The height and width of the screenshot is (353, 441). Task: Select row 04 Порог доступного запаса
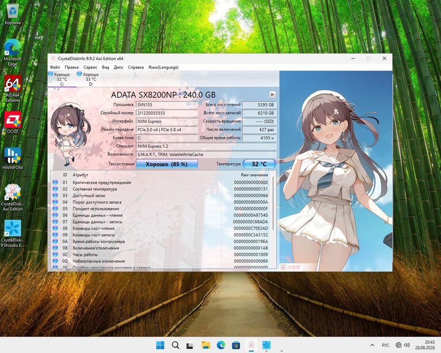point(161,202)
